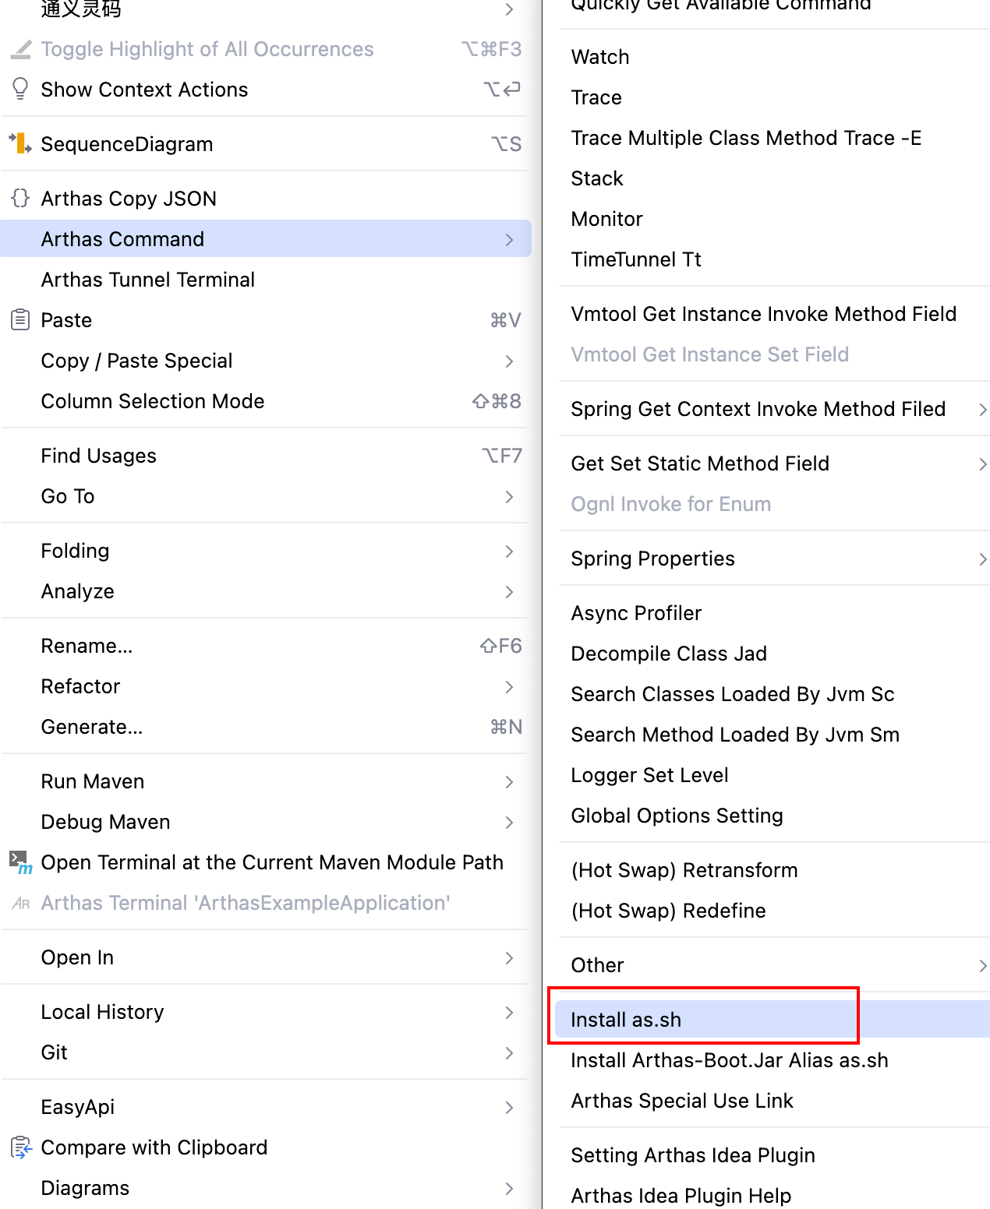Click the Arthas Terminal icon
990x1209 pixels.
pos(20,903)
